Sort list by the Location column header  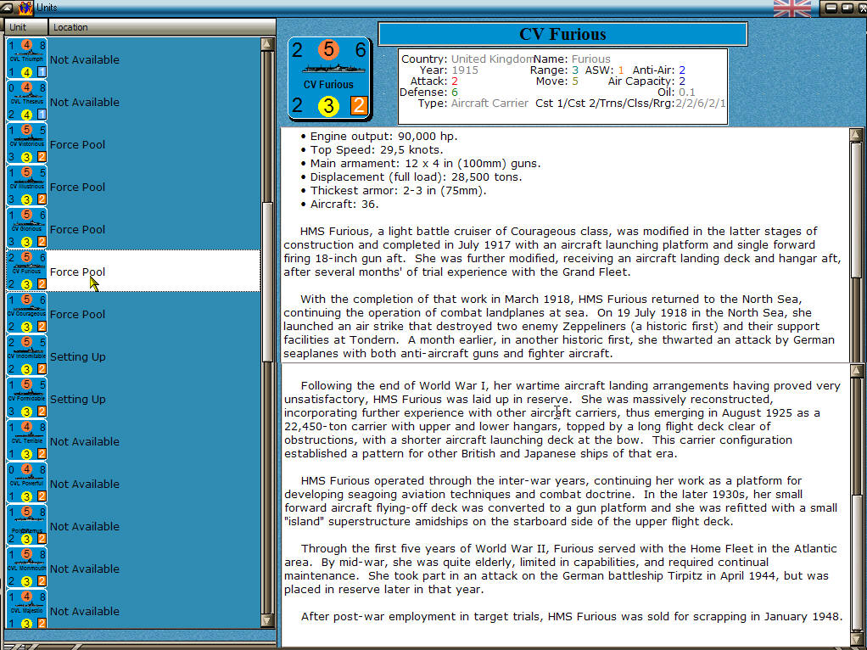(161, 27)
